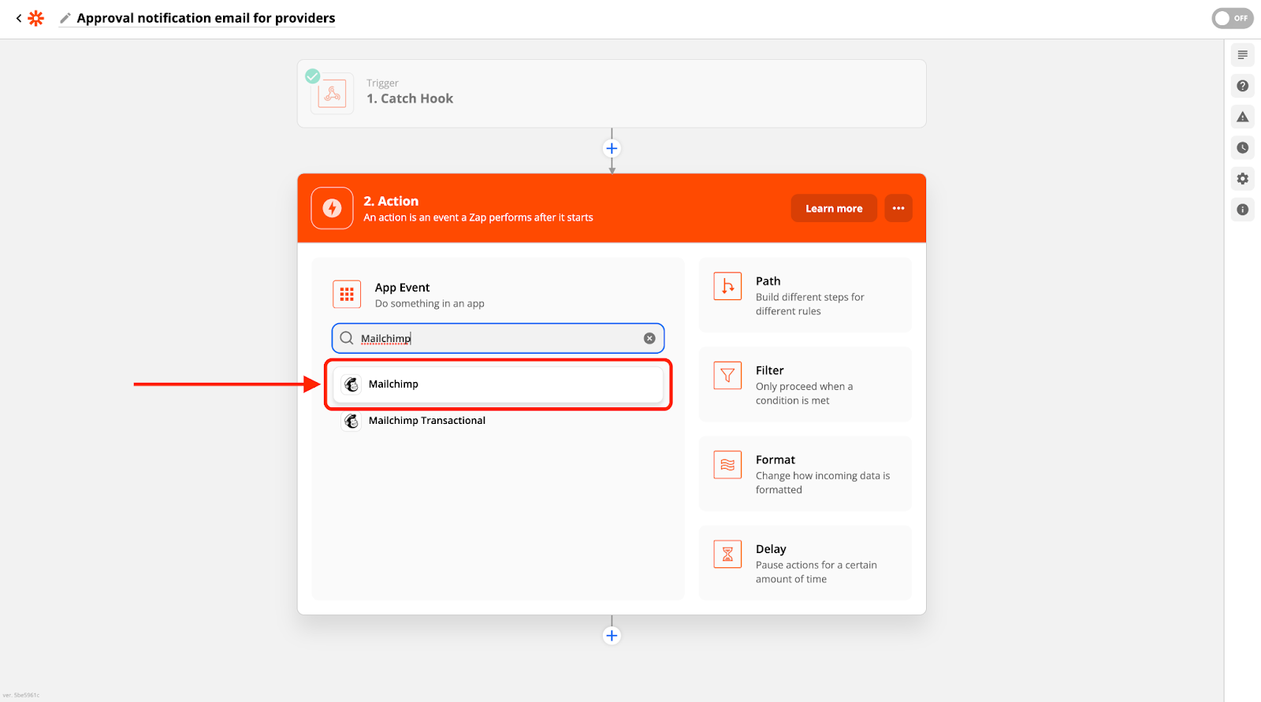
Task: Open the '1. Catch Hook' trigger step
Action: (612, 94)
